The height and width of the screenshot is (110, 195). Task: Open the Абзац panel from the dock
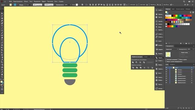(159, 27)
